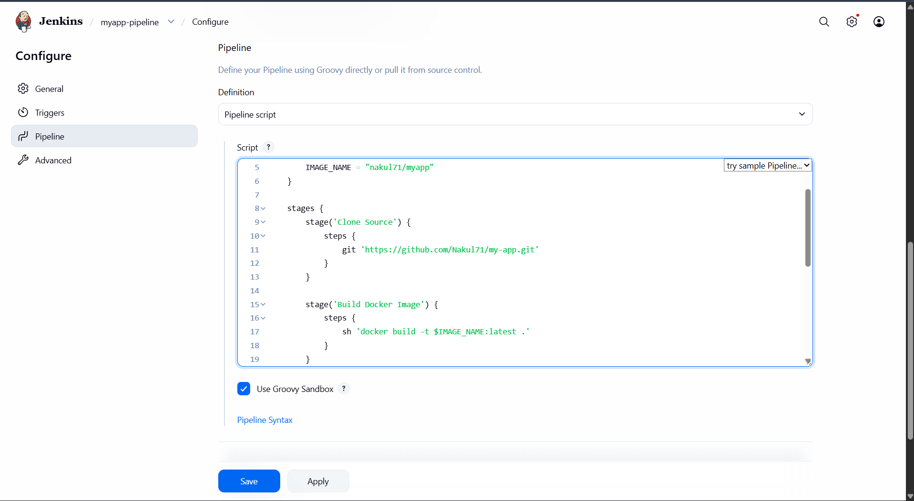Click the General gear icon in sidebar
This screenshot has width=914, height=501.
pos(23,89)
